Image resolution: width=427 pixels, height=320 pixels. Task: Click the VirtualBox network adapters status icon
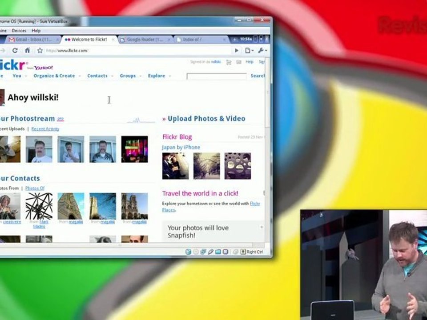coord(203,252)
